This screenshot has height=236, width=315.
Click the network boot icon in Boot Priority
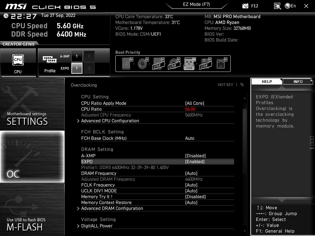tap(221, 63)
